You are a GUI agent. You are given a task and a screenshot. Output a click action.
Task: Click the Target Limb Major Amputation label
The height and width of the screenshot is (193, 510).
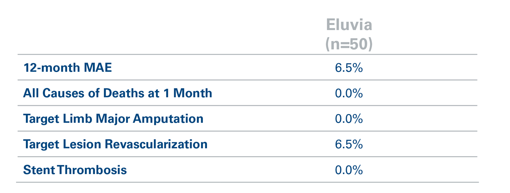point(113,119)
